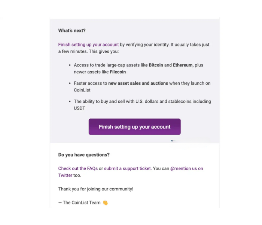Select the bold word Bitcoin
The height and width of the screenshot is (225, 262).
pyautogui.click(x=156, y=65)
